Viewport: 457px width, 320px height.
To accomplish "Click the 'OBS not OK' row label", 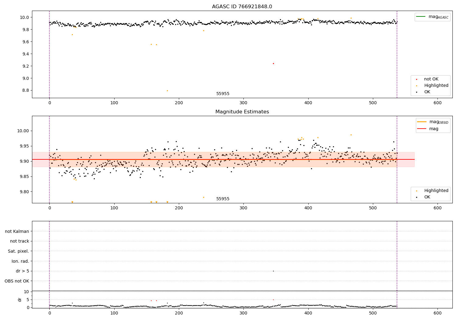I will (x=17, y=281).
